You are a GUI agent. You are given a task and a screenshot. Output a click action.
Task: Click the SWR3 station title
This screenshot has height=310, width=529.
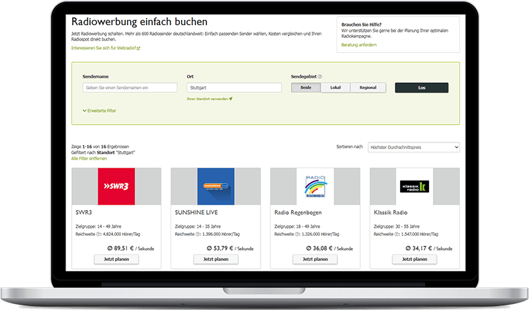84,213
